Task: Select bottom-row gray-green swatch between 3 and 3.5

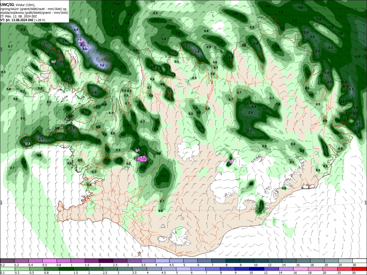Action: 124,269
